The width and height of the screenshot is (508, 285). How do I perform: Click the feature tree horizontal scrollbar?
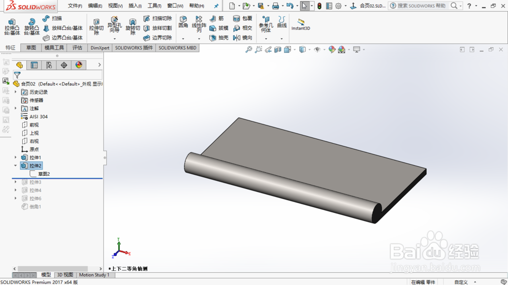(x=52, y=269)
